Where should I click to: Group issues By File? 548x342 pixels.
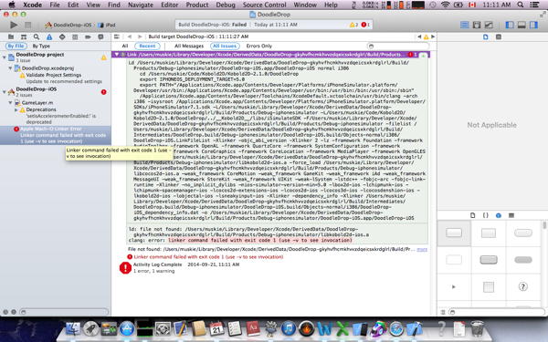click(x=16, y=46)
